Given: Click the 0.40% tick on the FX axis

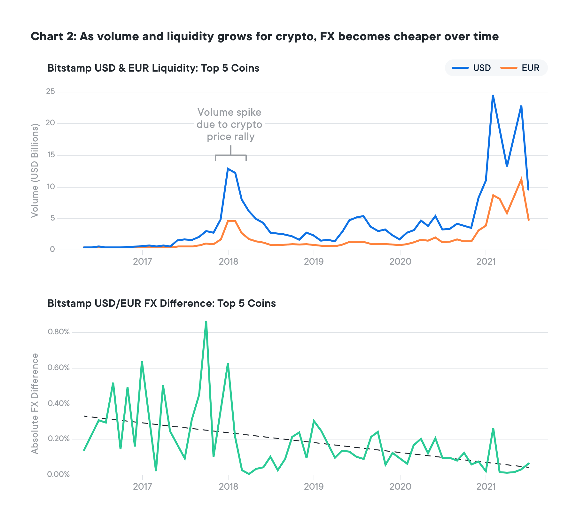Looking at the screenshot, I should 58,403.
